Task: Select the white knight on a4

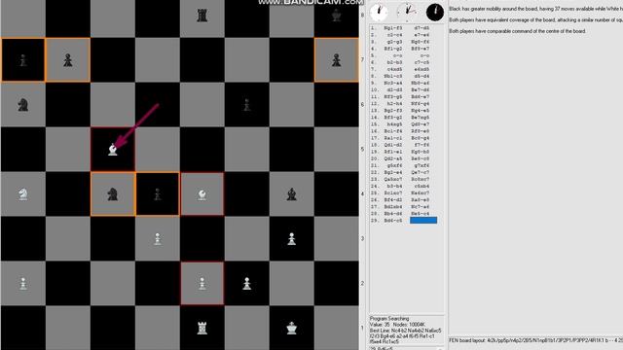Action: tap(23, 194)
